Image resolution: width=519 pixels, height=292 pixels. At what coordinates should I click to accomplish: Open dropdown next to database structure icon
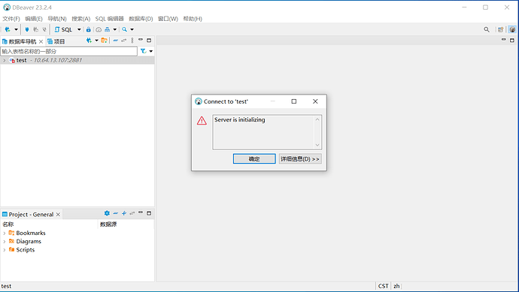pos(115,29)
